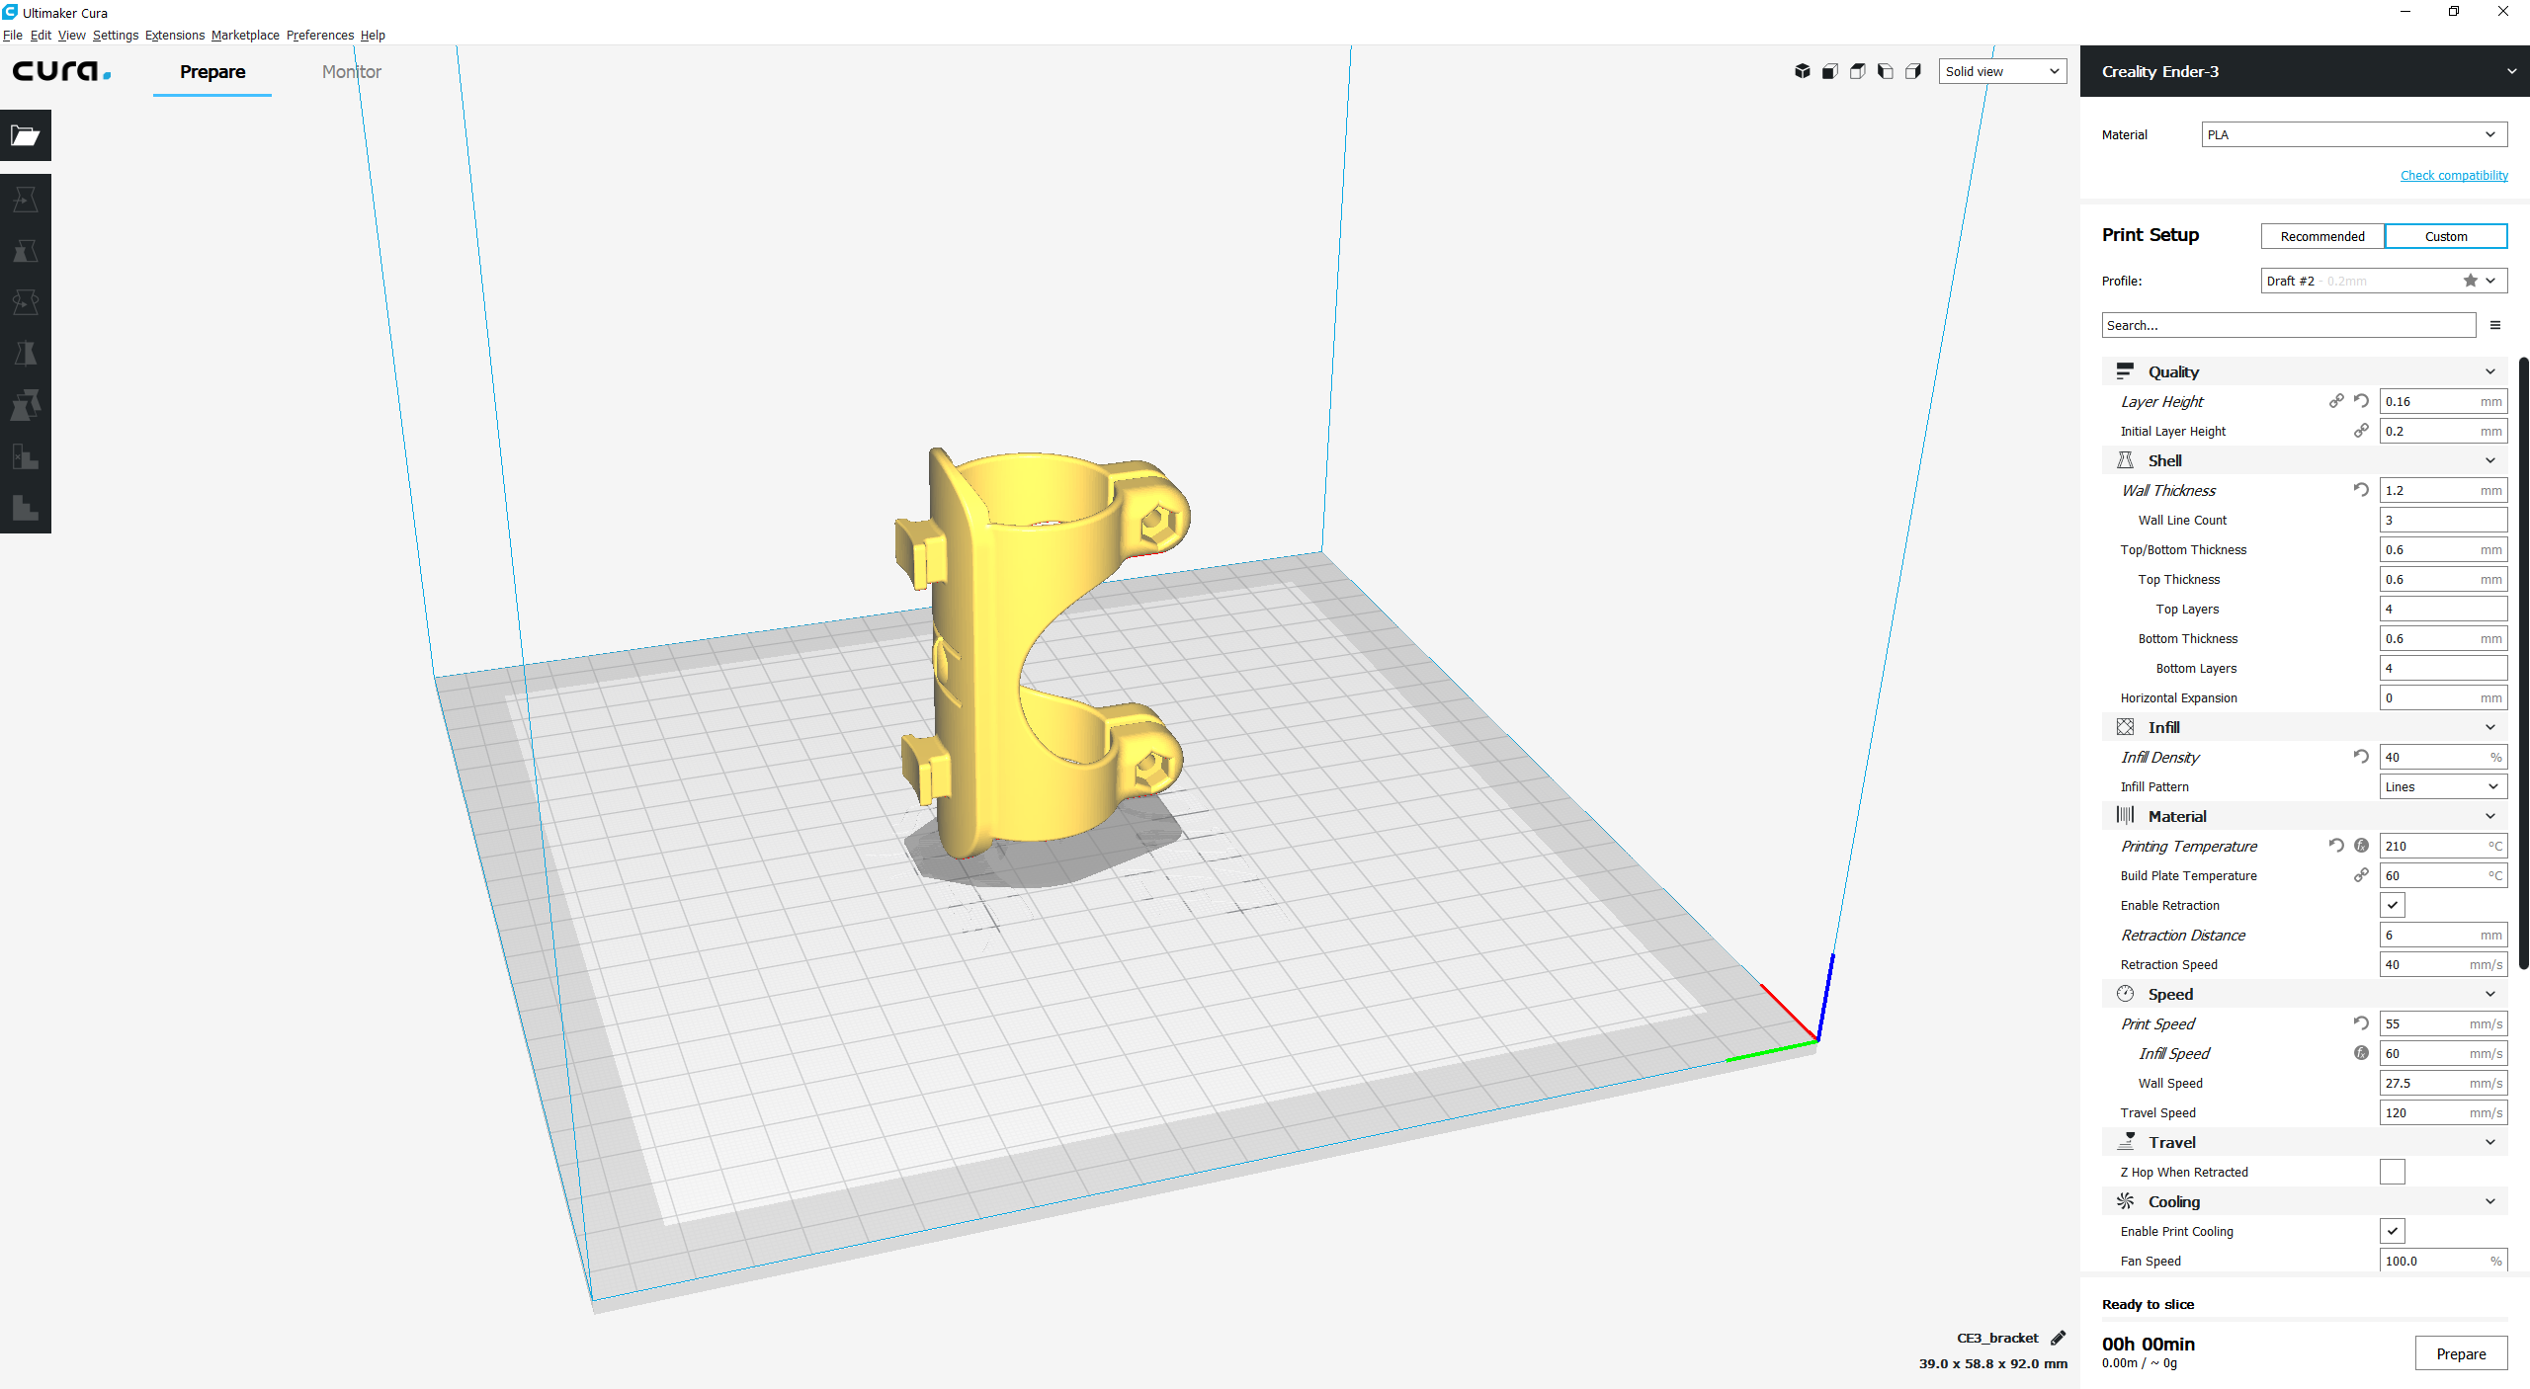
Task: Switch camera to front view cube icon
Action: pos(1830,71)
